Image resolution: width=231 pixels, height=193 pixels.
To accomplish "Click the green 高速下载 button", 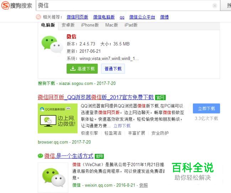I will pyautogui.click(x=82, y=69).
